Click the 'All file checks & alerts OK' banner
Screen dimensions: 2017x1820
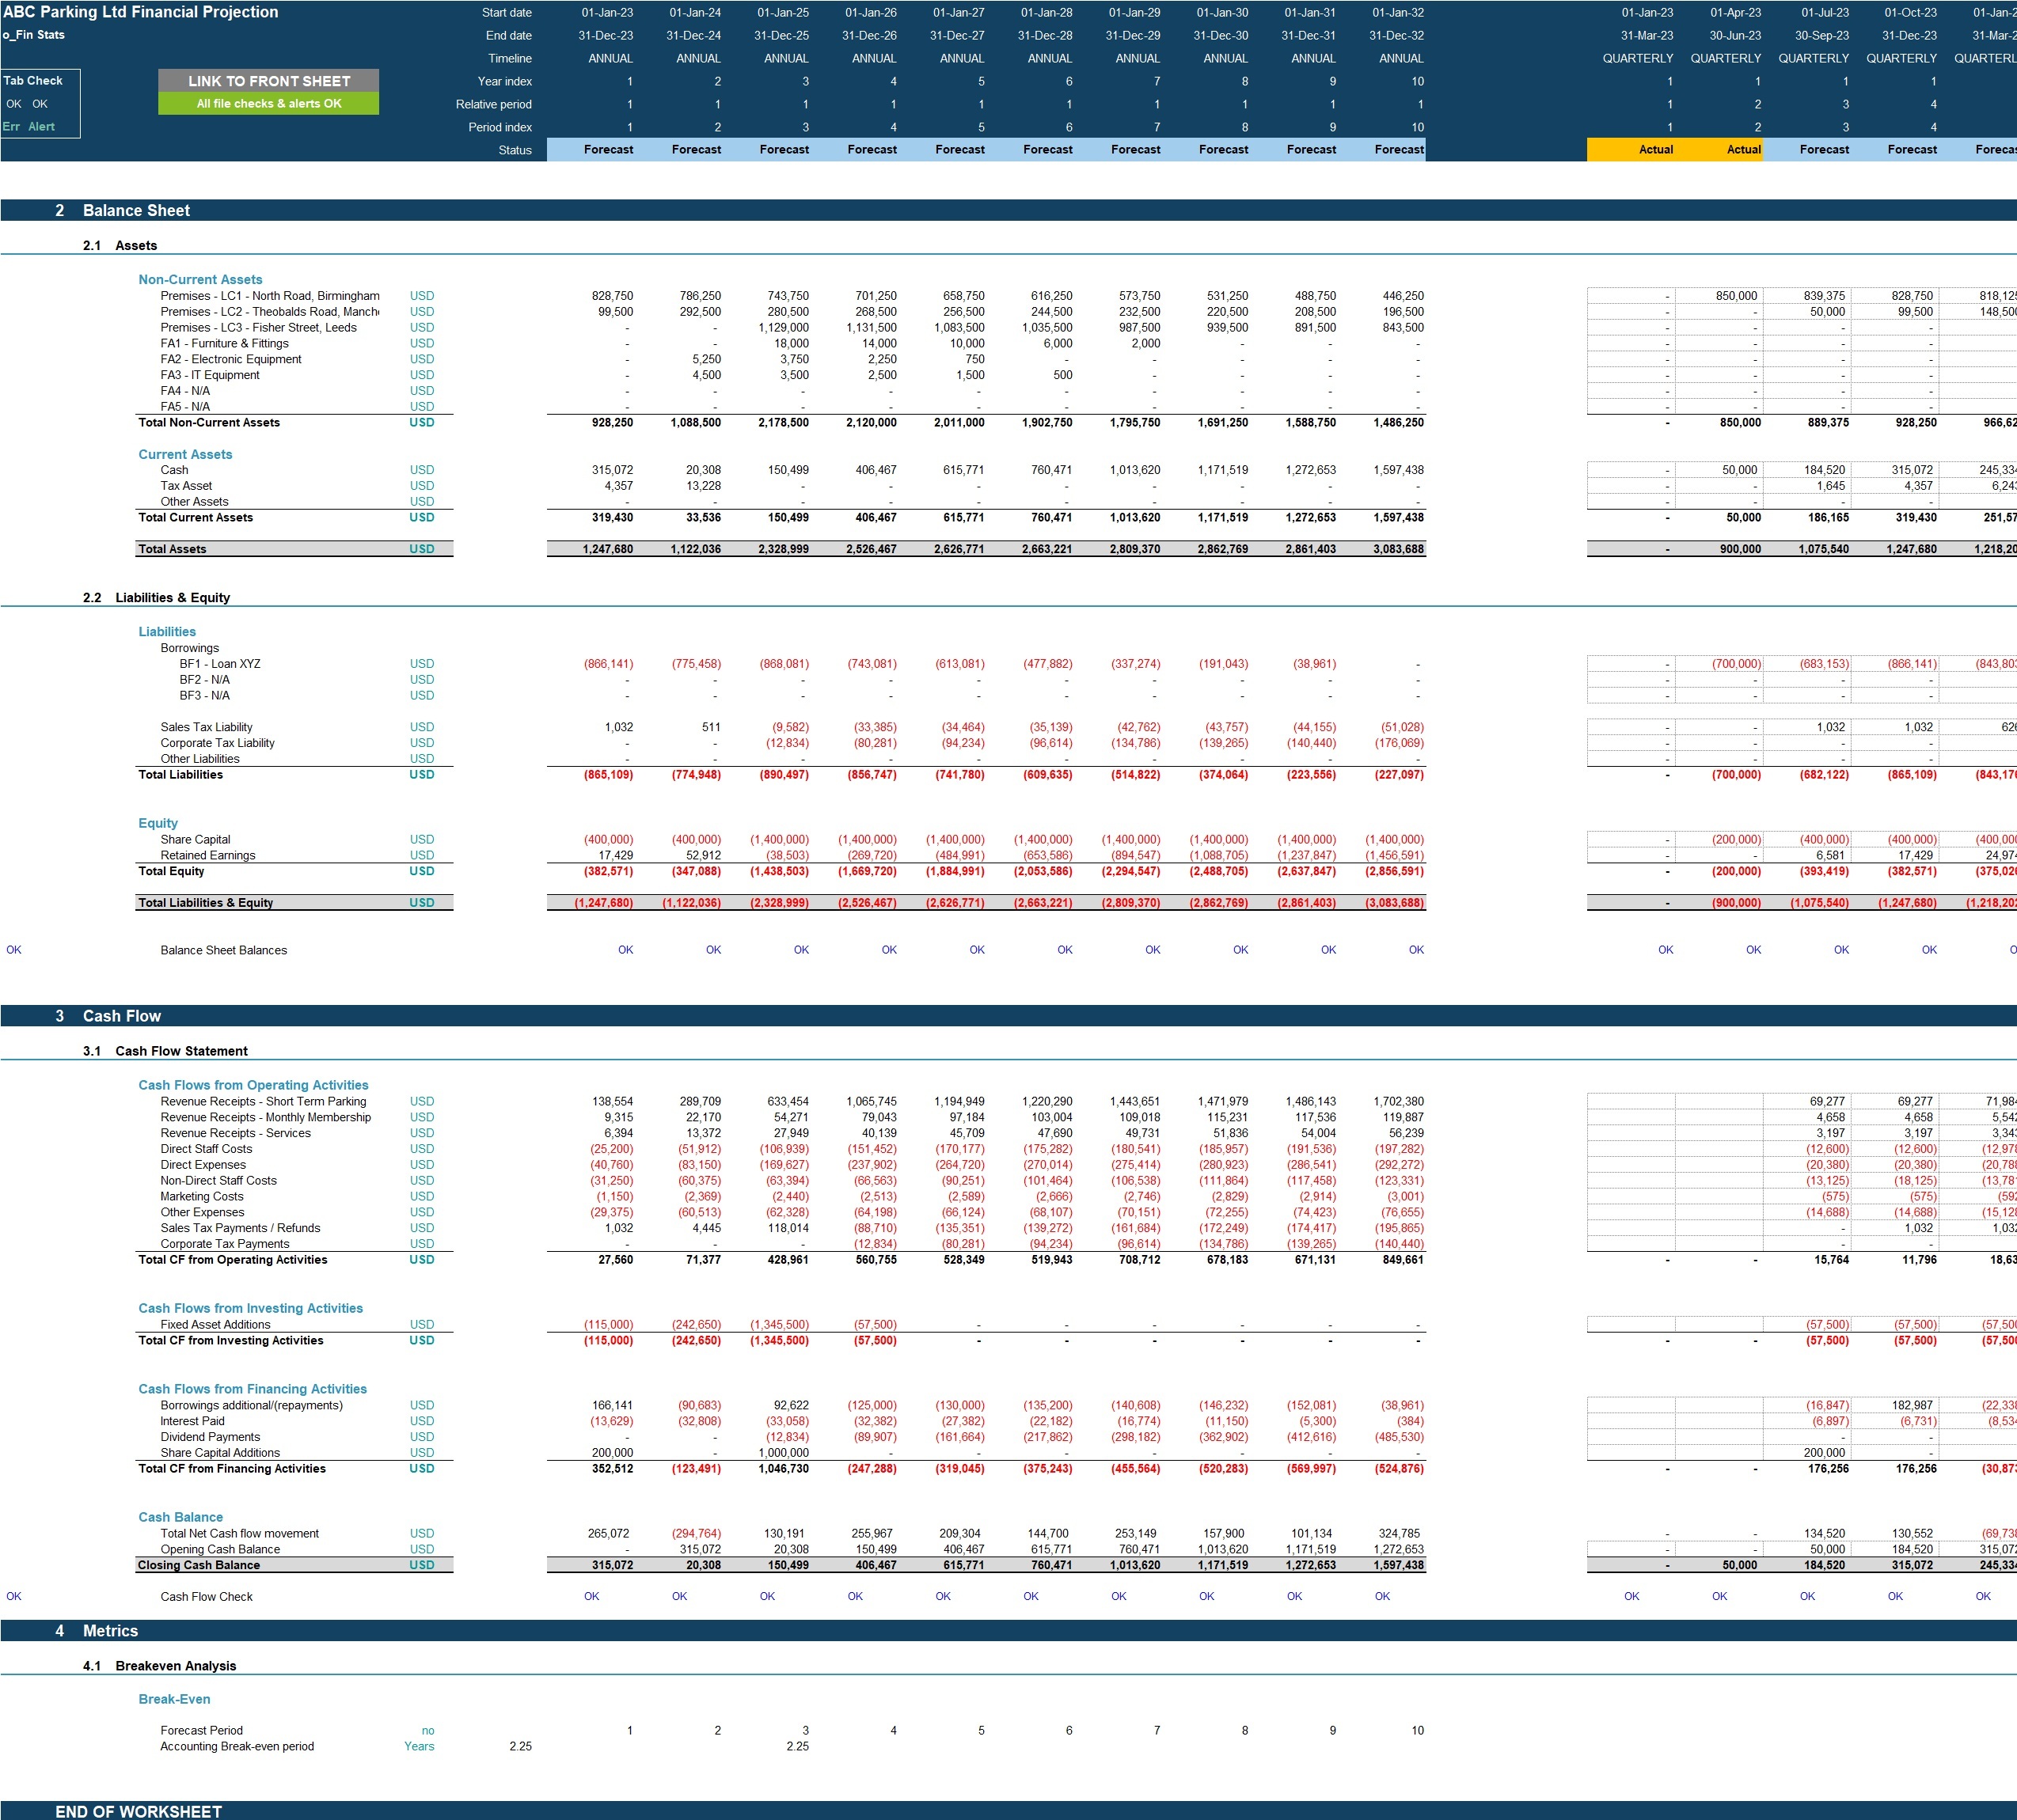(x=268, y=104)
